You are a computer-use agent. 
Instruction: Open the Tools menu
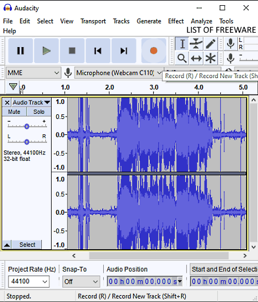pyautogui.click(x=226, y=21)
